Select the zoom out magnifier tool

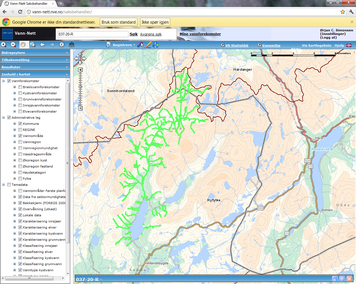point(13,44)
